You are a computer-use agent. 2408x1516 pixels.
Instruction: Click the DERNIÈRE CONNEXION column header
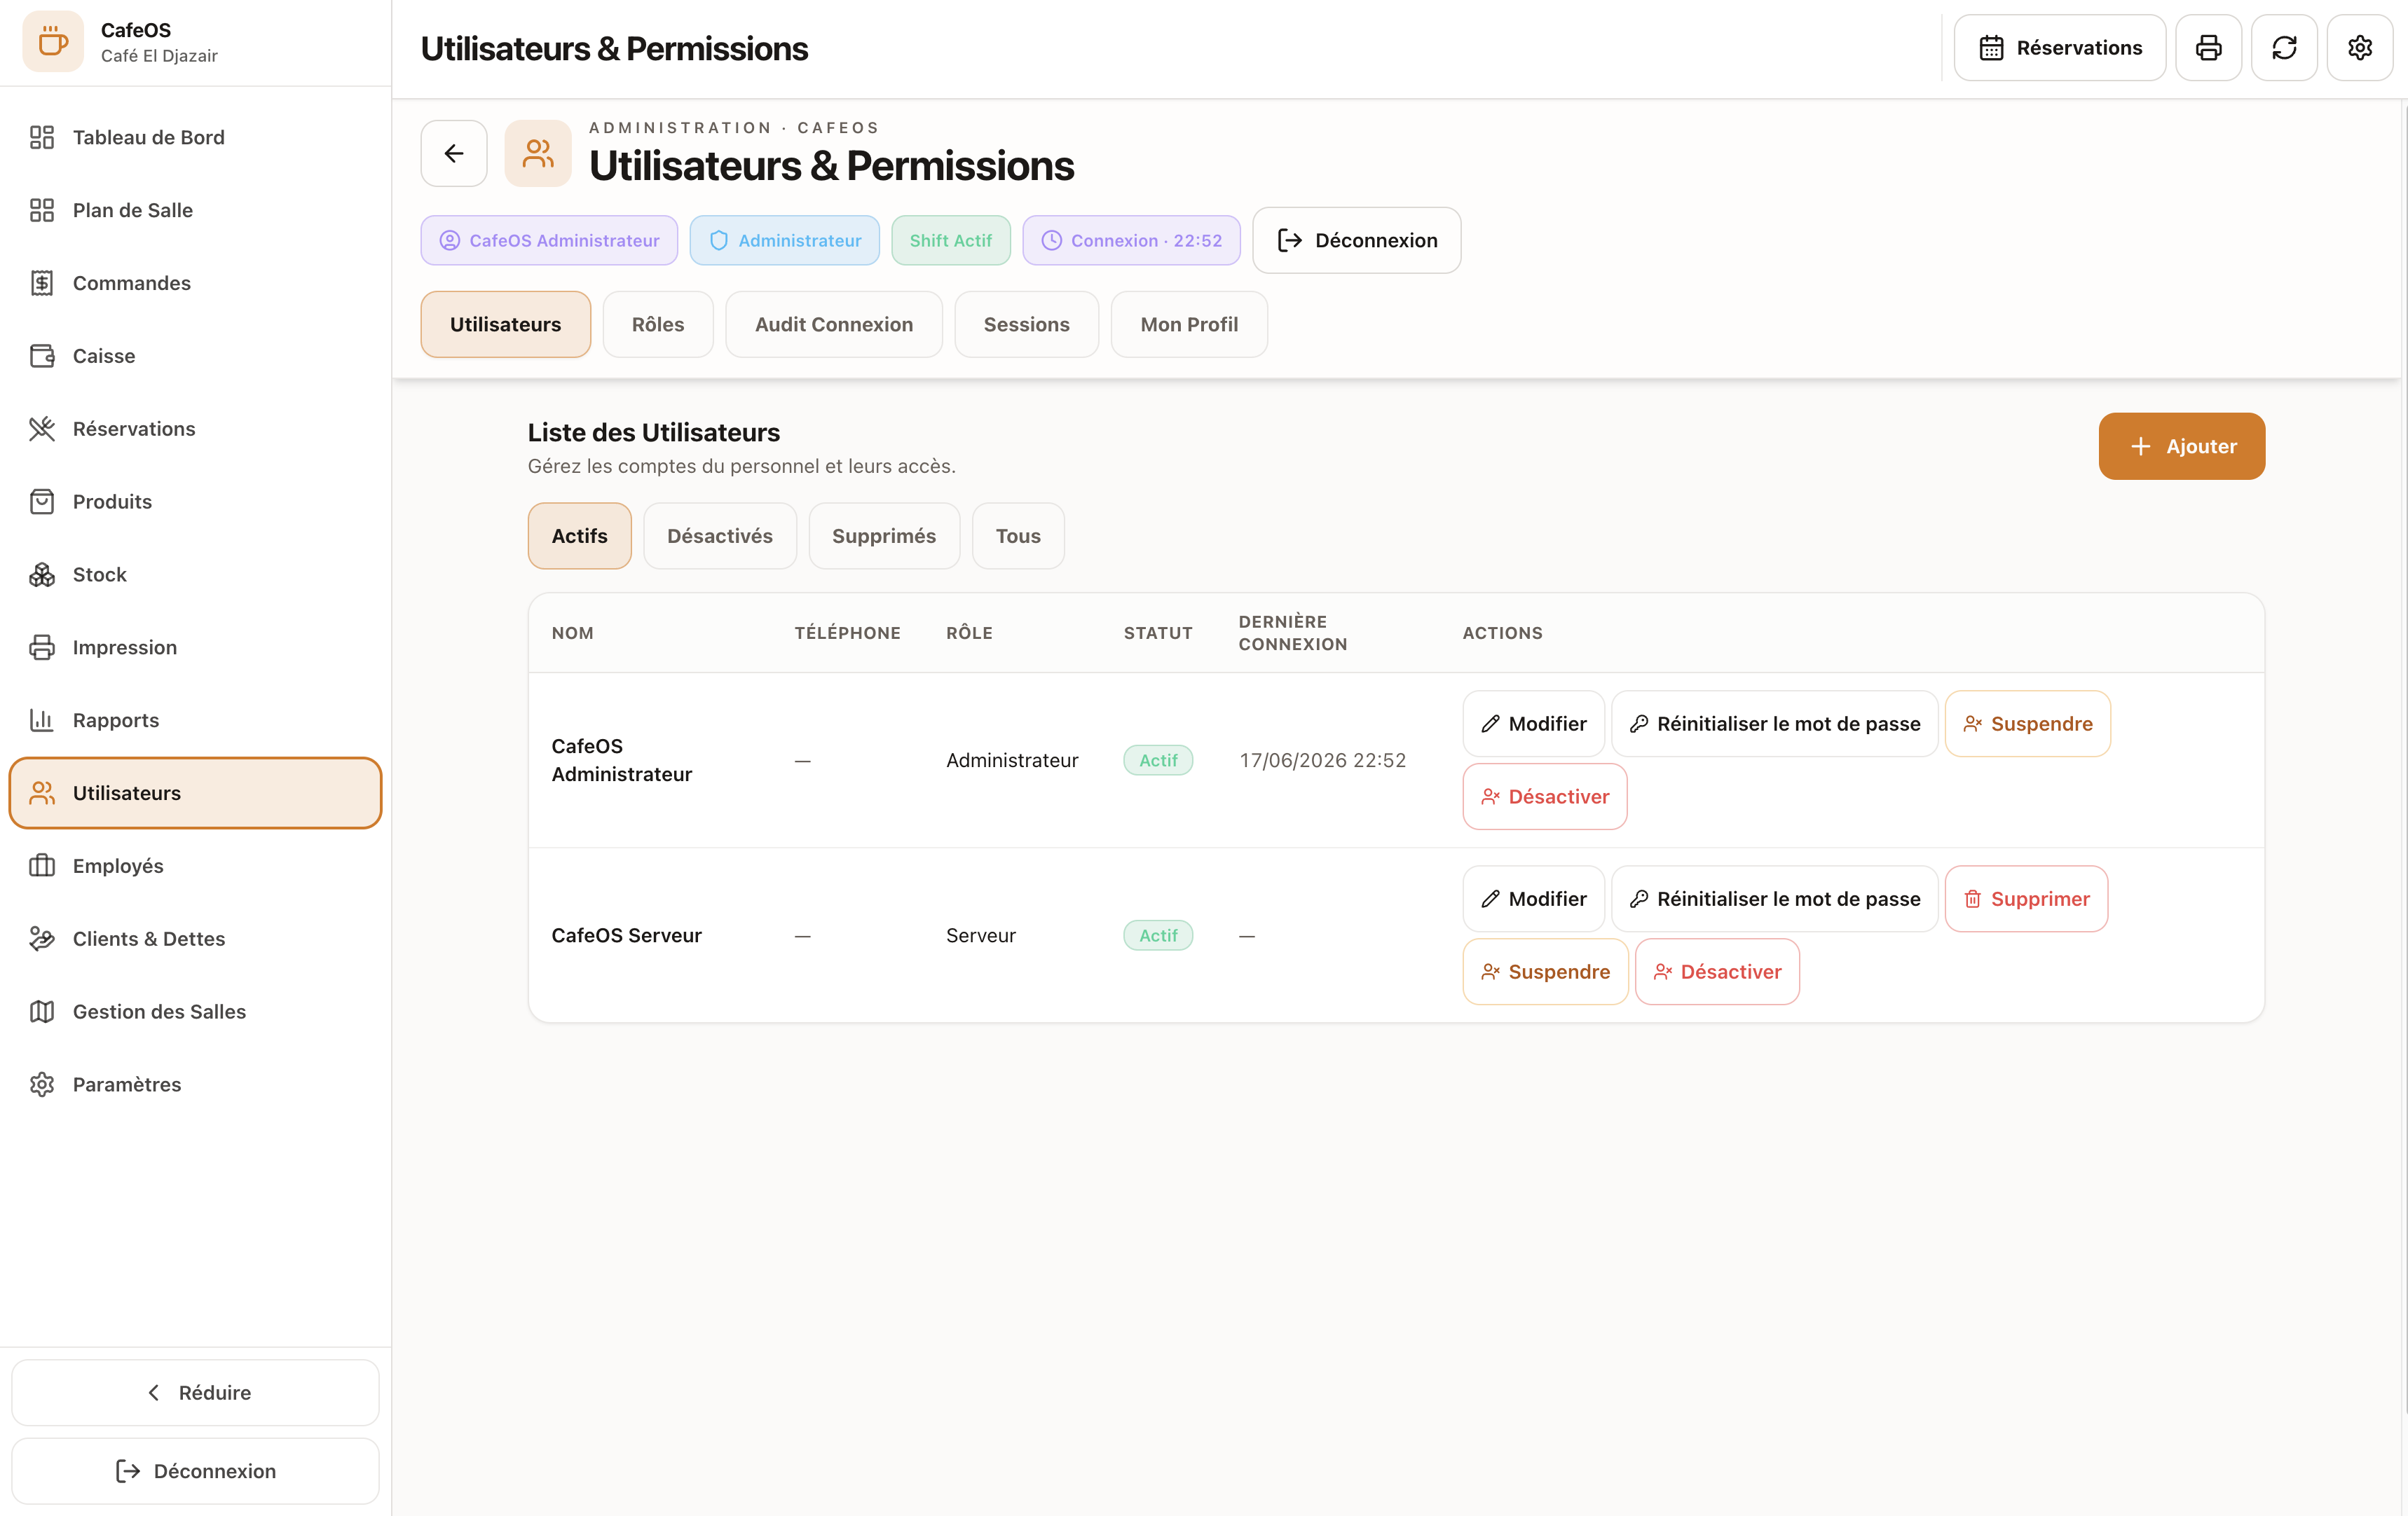(x=1293, y=633)
